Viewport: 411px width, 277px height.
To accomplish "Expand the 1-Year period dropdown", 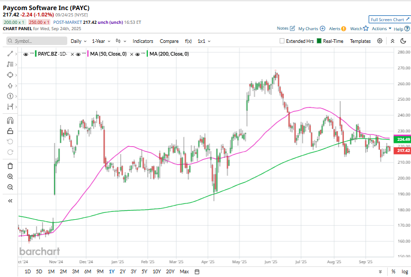I will click(101, 41).
